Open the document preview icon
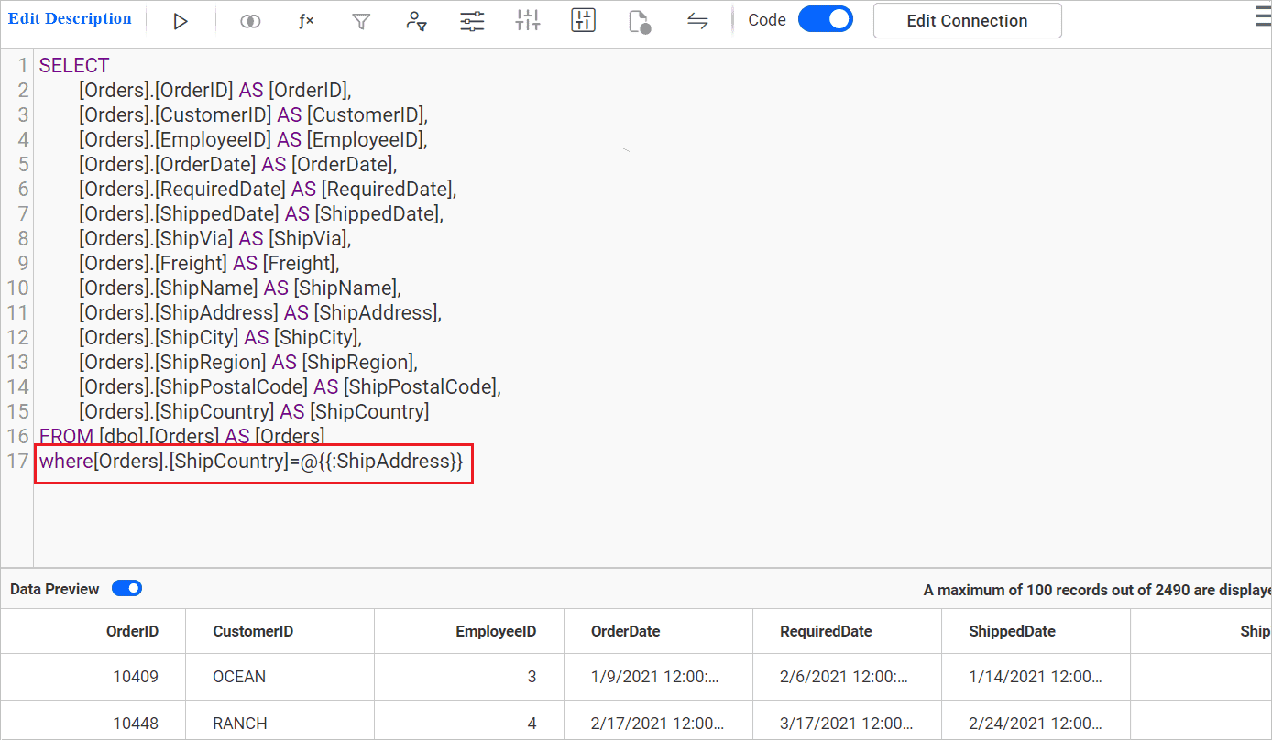This screenshot has height=740, width=1272. [x=640, y=19]
